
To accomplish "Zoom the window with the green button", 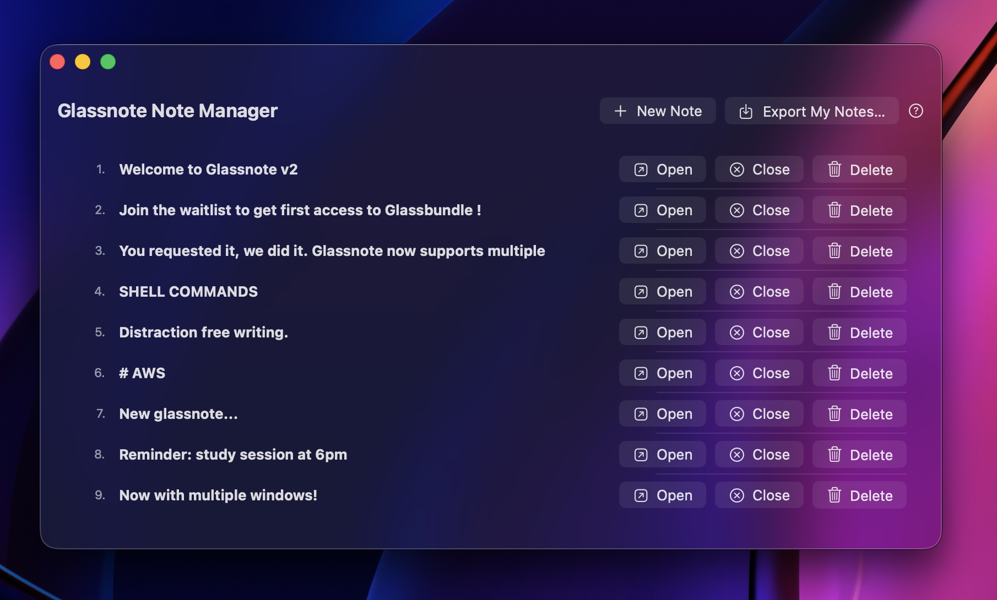I will coord(108,62).
